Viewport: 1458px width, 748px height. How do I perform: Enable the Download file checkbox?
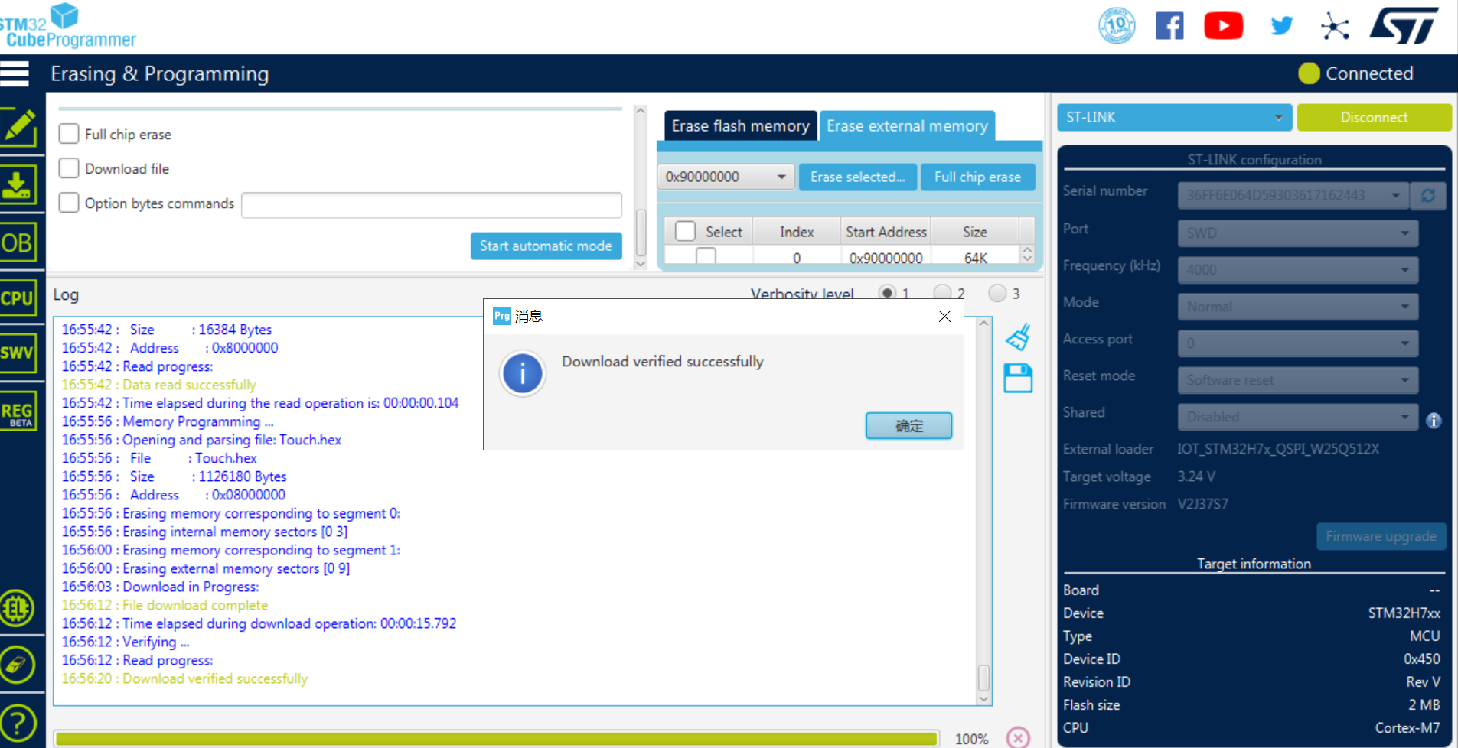pyautogui.click(x=69, y=168)
